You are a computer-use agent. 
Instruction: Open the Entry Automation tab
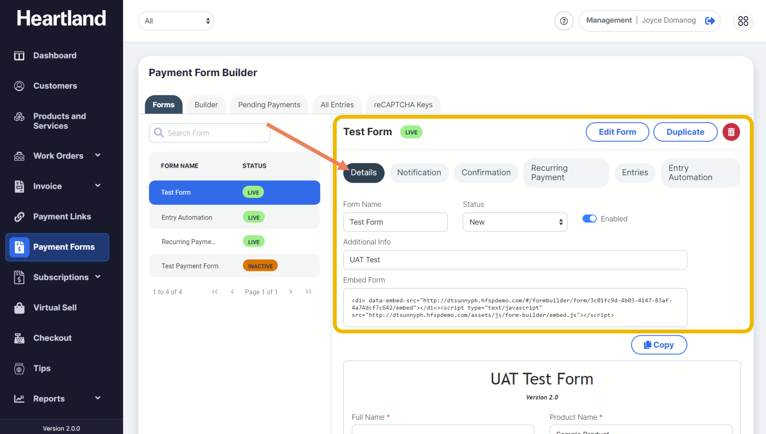pos(700,173)
